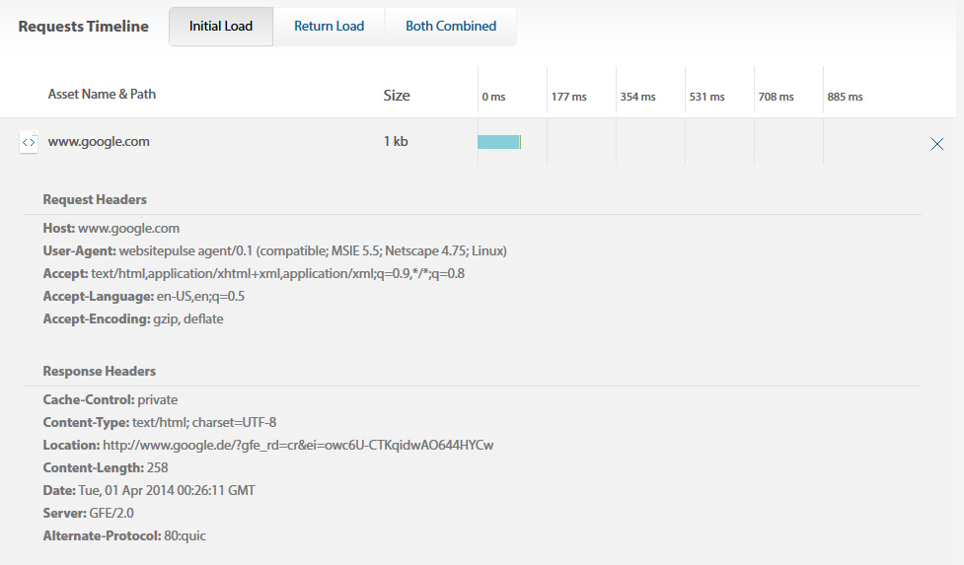The width and height of the screenshot is (964, 565).
Task: Click the Location google.de redirect URL
Action: (x=298, y=446)
